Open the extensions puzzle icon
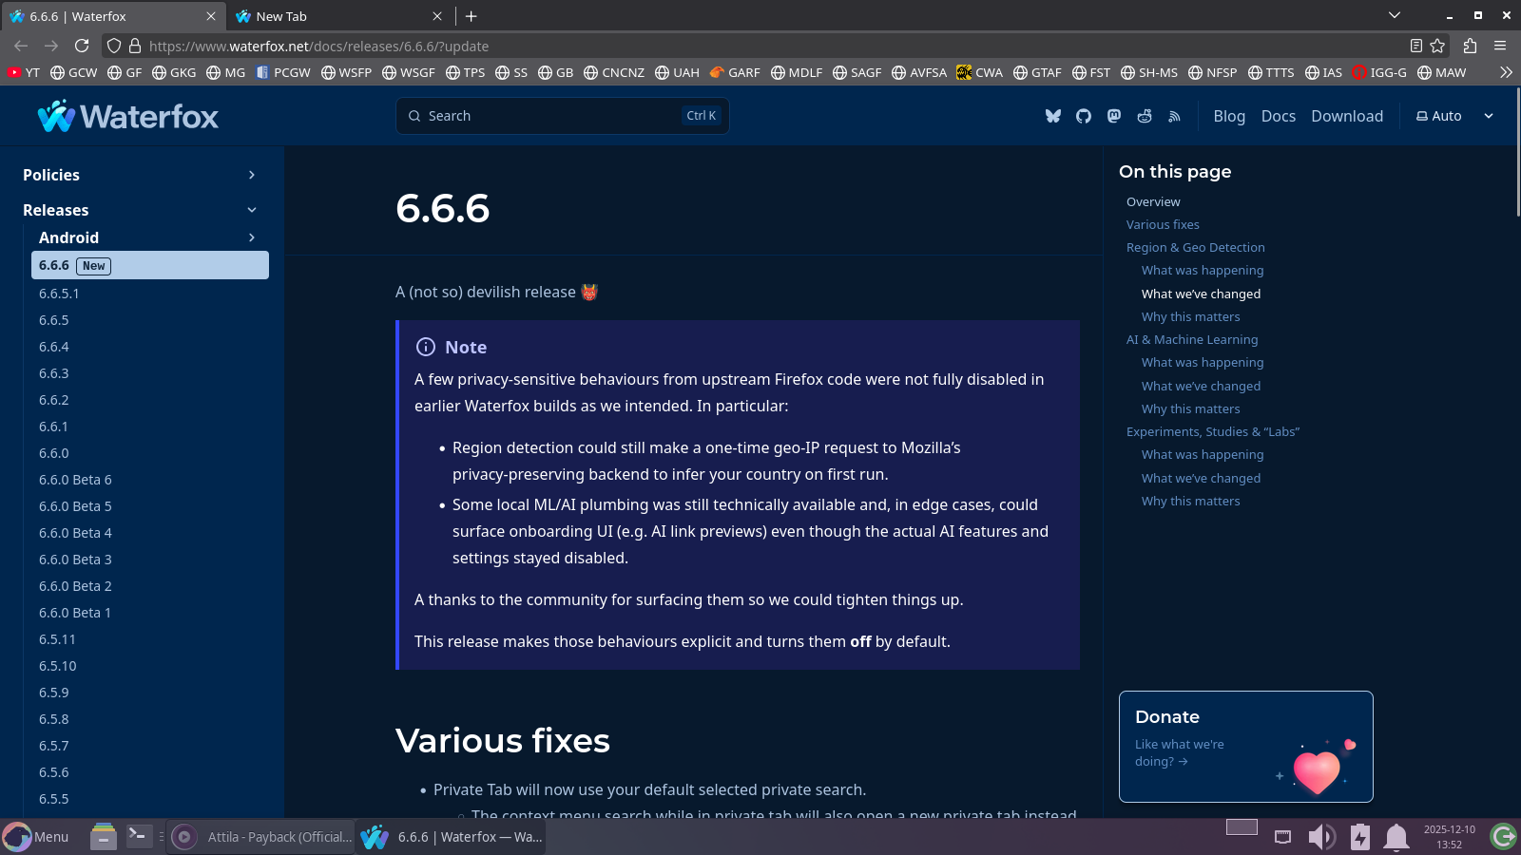Screen dimensions: 1521x855 (1470, 46)
